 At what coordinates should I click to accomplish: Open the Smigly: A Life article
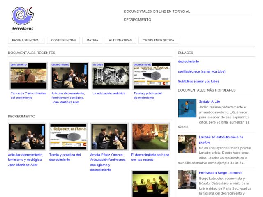click(x=209, y=101)
